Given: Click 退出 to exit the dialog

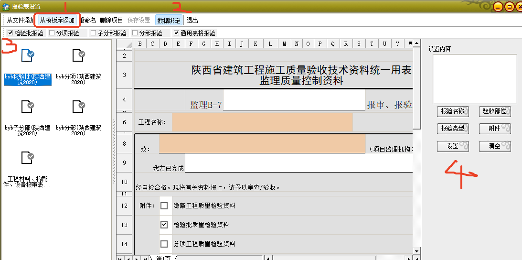Looking at the screenshot, I should tap(192, 21).
